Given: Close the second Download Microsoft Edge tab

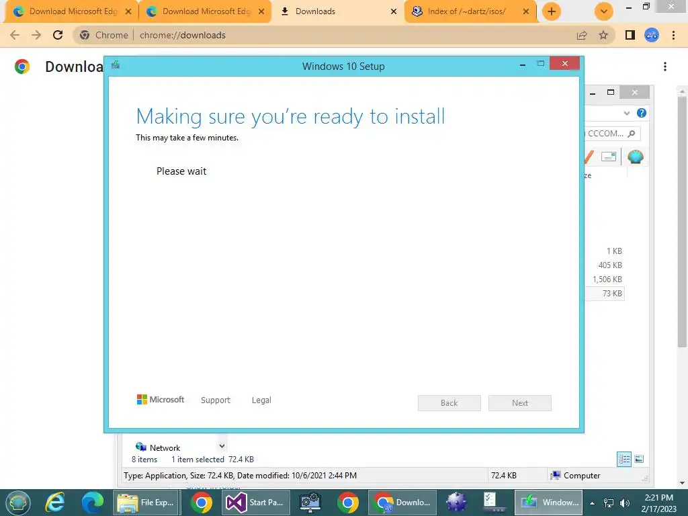Looking at the screenshot, I should click(x=261, y=12).
